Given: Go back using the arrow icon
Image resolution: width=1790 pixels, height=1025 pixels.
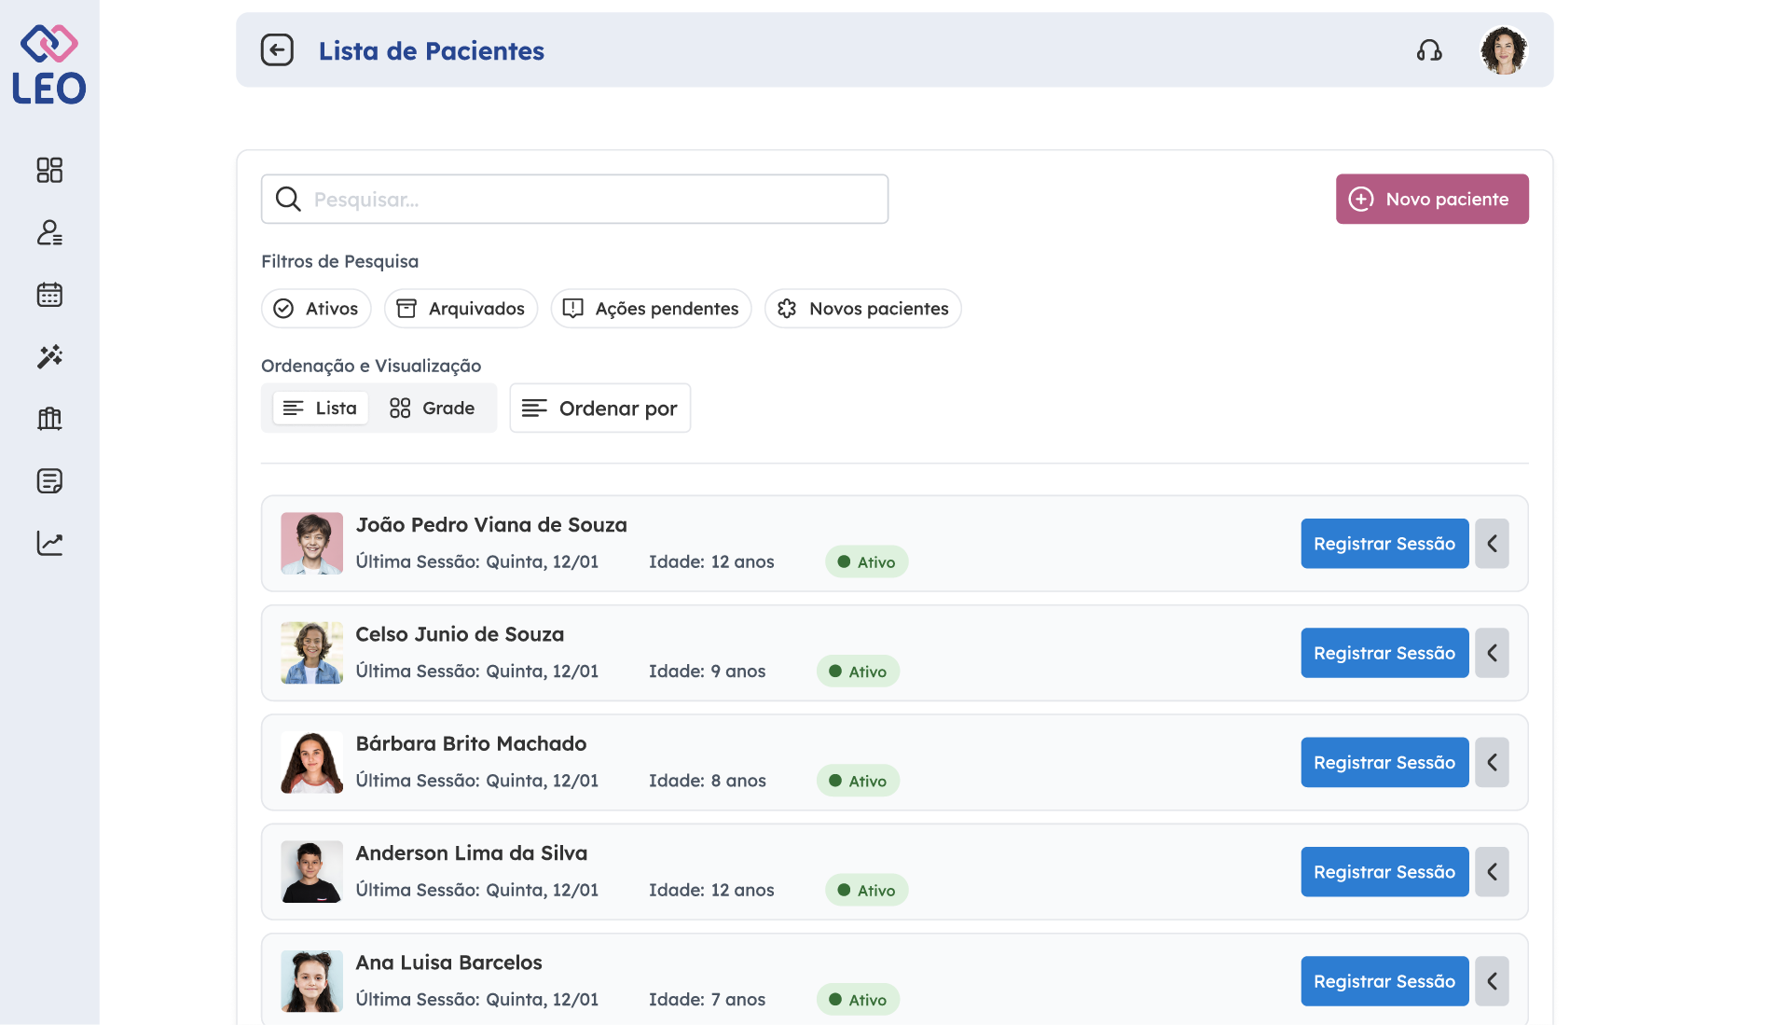Looking at the screenshot, I should tap(277, 50).
